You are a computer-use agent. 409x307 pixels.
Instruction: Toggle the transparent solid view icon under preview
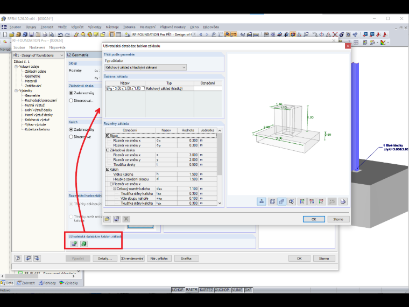[281, 201]
